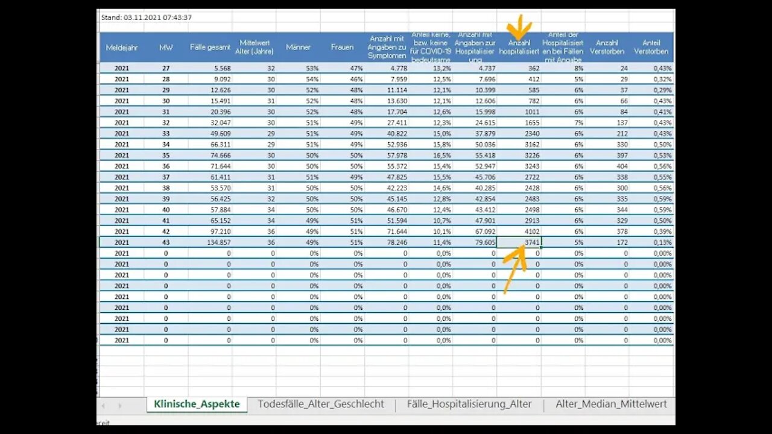This screenshot has height=434, width=772.
Task: Select the cases cell showing 5.568
Action: pyautogui.click(x=210, y=69)
